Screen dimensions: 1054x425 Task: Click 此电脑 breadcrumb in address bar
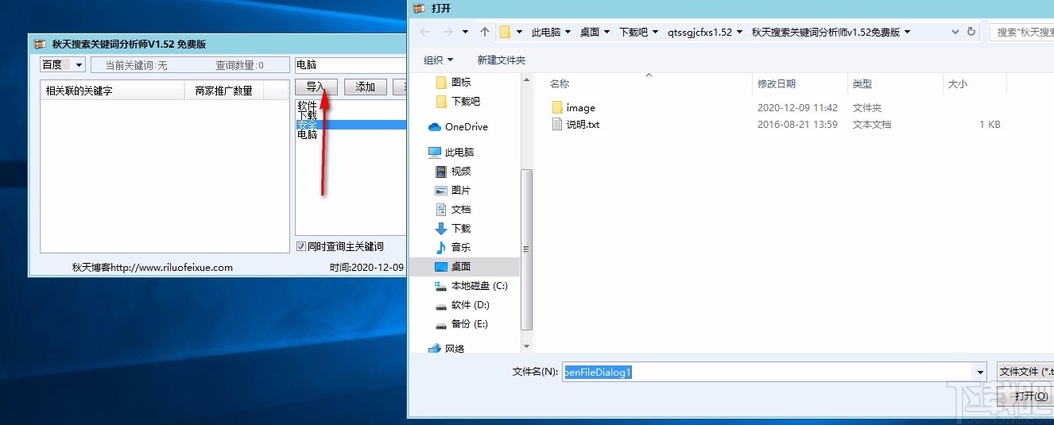pos(546,32)
